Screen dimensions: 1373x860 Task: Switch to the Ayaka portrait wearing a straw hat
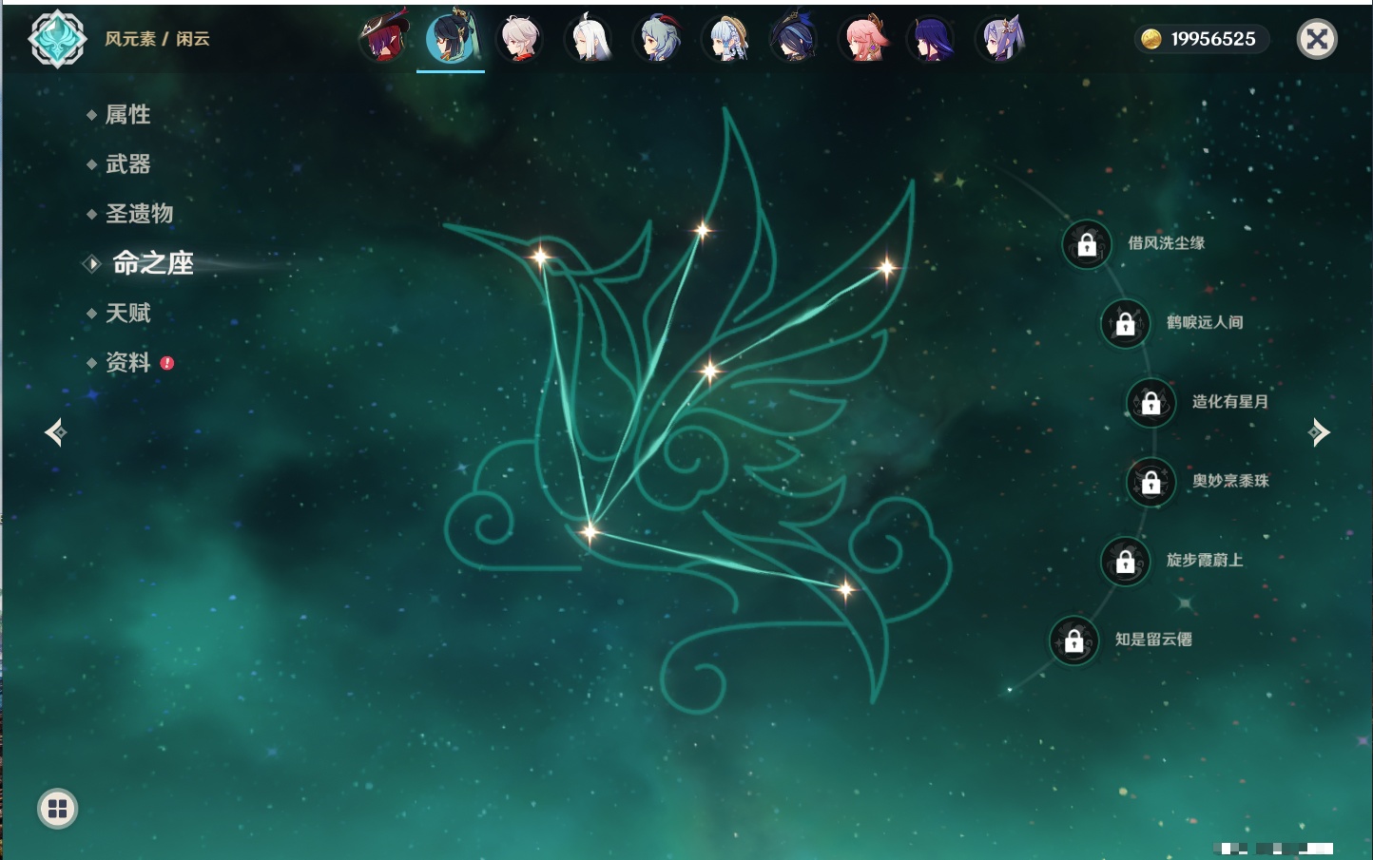pyautogui.click(x=725, y=39)
